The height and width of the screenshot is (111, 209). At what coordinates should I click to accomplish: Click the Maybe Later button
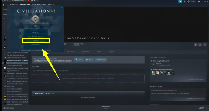pyautogui.click(x=101, y=60)
